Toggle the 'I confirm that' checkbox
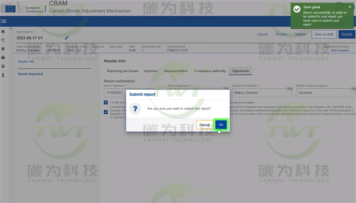This screenshot has height=203, width=356. tap(106, 112)
